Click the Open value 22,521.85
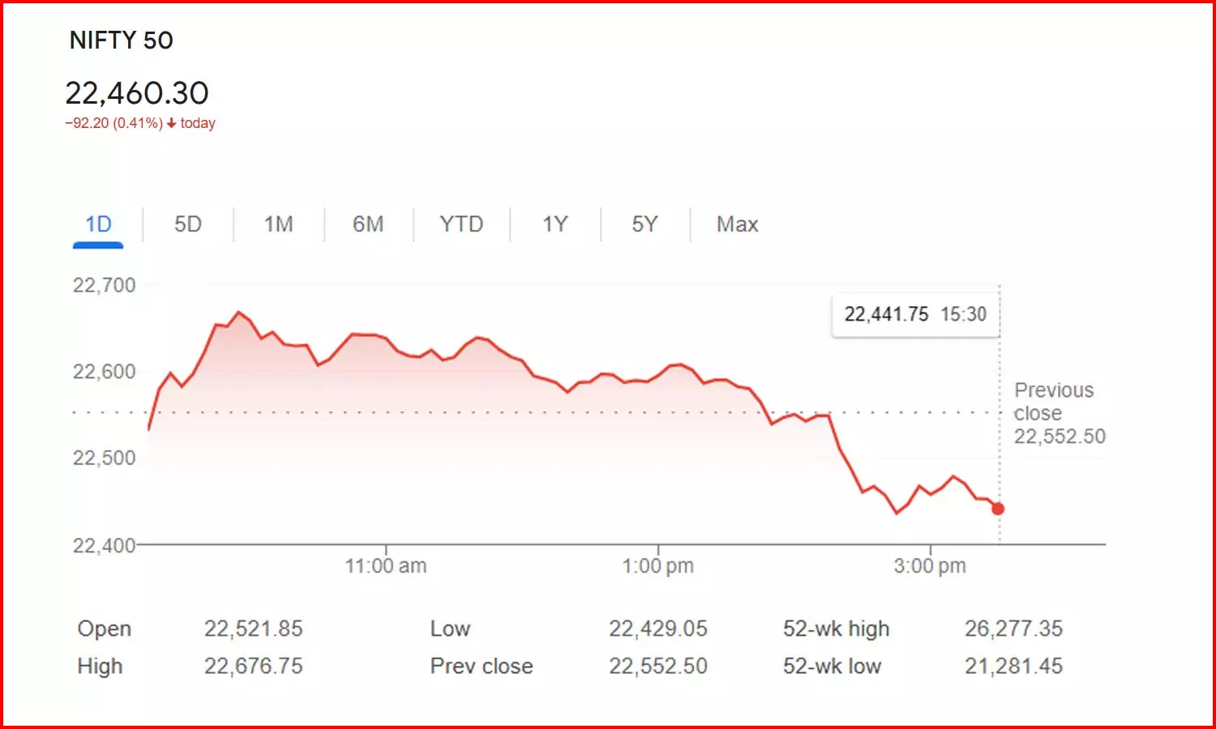The width and height of the screenshot is (1216, 729). pos(253,629)
